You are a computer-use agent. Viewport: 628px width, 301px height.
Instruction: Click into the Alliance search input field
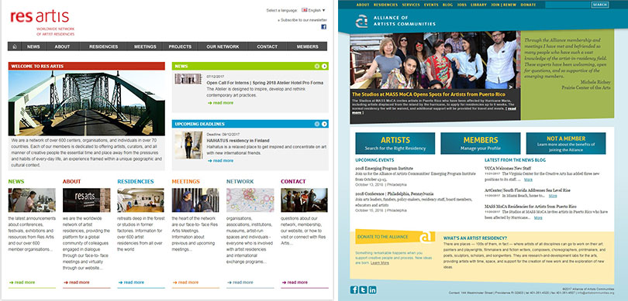(x=568, y=5)
